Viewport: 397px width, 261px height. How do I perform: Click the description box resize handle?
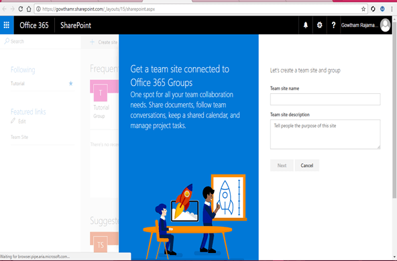tap(378, 147)
